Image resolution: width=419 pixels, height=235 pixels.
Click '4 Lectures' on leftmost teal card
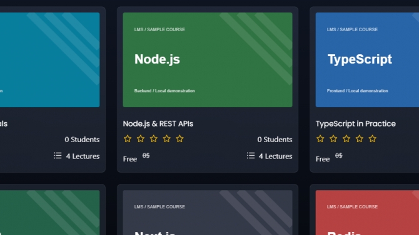pyautogui.click(x=83, y=156)
